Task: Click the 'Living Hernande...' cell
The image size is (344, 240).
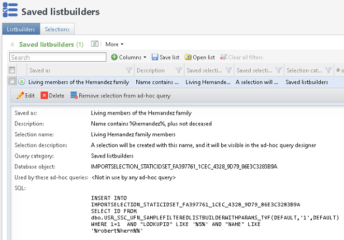Action: click(208, 82)
